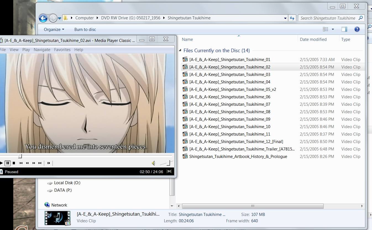Click the horizontal scrollbar in file list
This screenshot has width=372, height=230.
click(253, 206)
